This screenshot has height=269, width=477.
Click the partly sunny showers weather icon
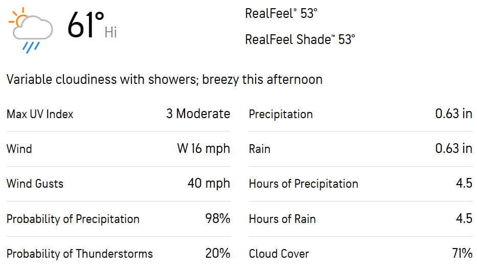(31, 30)
